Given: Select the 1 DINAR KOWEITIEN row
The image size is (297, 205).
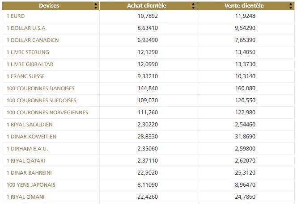Looking at the screenshot, I should tap(31, 137).
